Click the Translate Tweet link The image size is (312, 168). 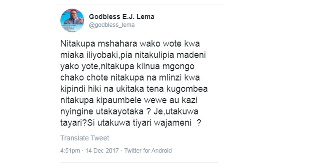[x=85, y=138]
